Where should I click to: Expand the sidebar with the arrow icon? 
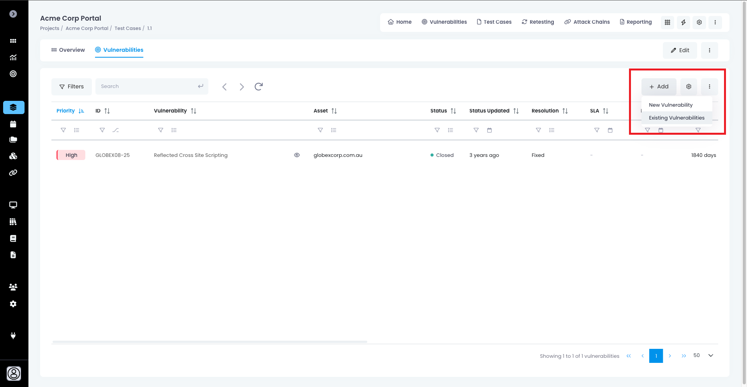[x=13, y=14]
